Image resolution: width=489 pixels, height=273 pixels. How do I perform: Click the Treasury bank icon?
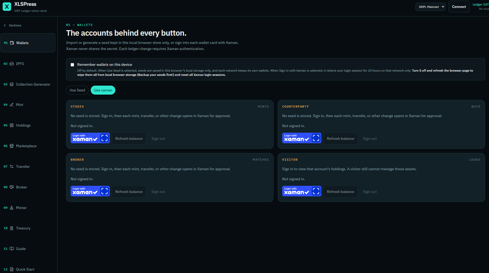click(x=11, y=228)
